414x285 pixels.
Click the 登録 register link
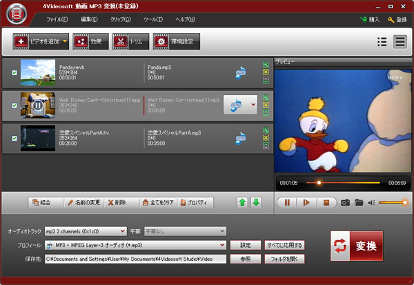pos(397,19)
